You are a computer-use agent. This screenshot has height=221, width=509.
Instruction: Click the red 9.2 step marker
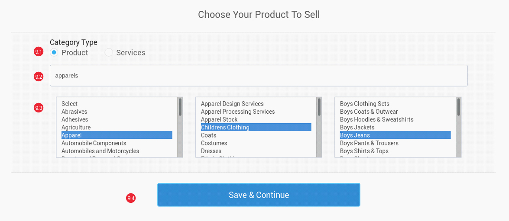(39, 77)
